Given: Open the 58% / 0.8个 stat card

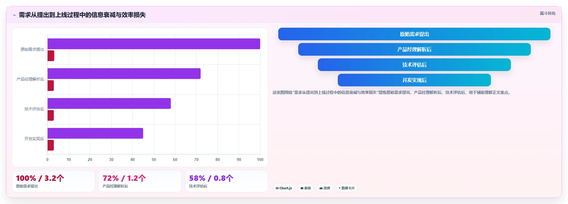Looking at the screenshot, I should [x=227, y=181].
